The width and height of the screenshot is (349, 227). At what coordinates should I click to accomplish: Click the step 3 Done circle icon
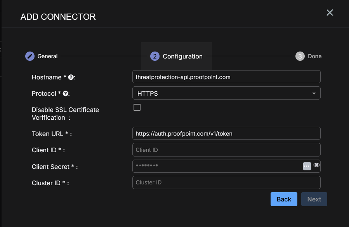tap(300, 56)
